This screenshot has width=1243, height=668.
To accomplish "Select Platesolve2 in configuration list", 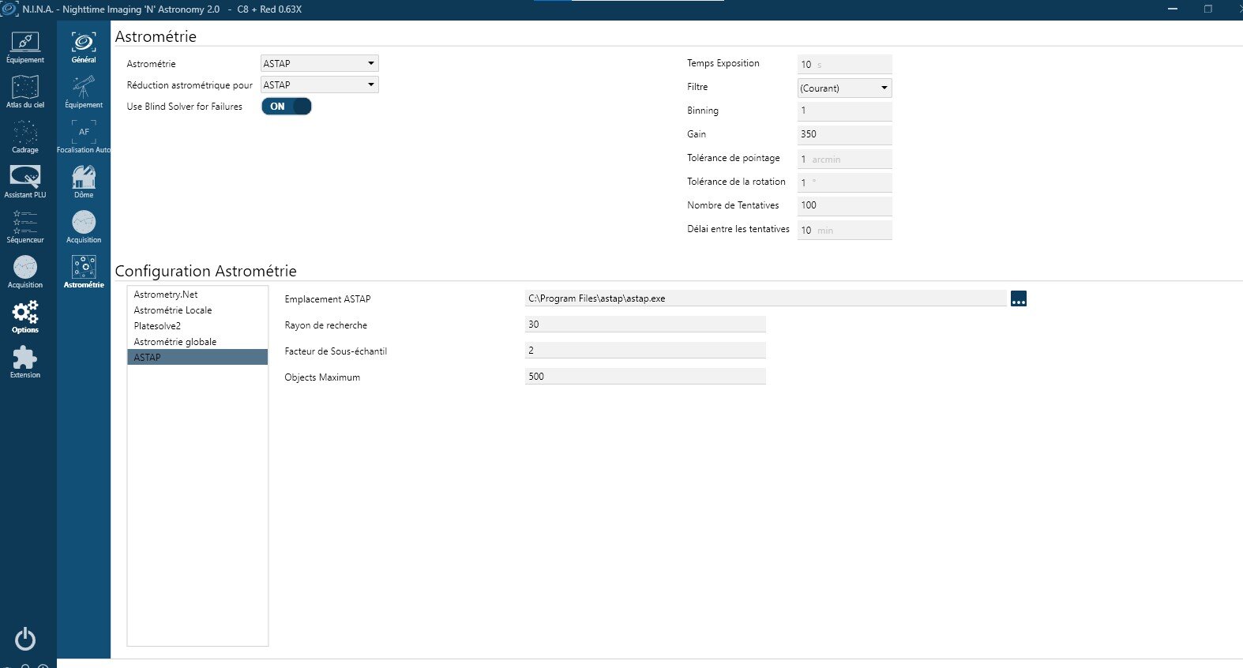I will [197, 326].
